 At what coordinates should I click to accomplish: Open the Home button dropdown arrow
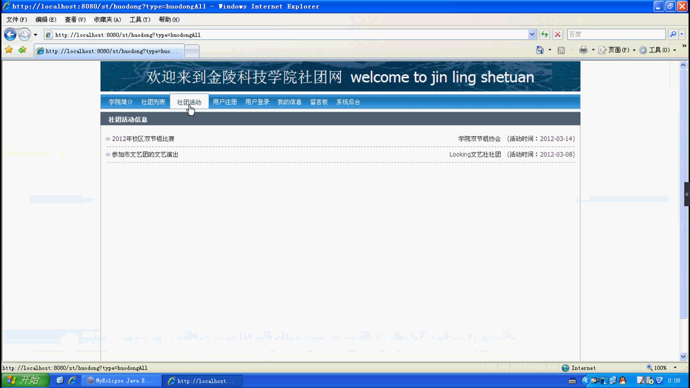point(550,50)
